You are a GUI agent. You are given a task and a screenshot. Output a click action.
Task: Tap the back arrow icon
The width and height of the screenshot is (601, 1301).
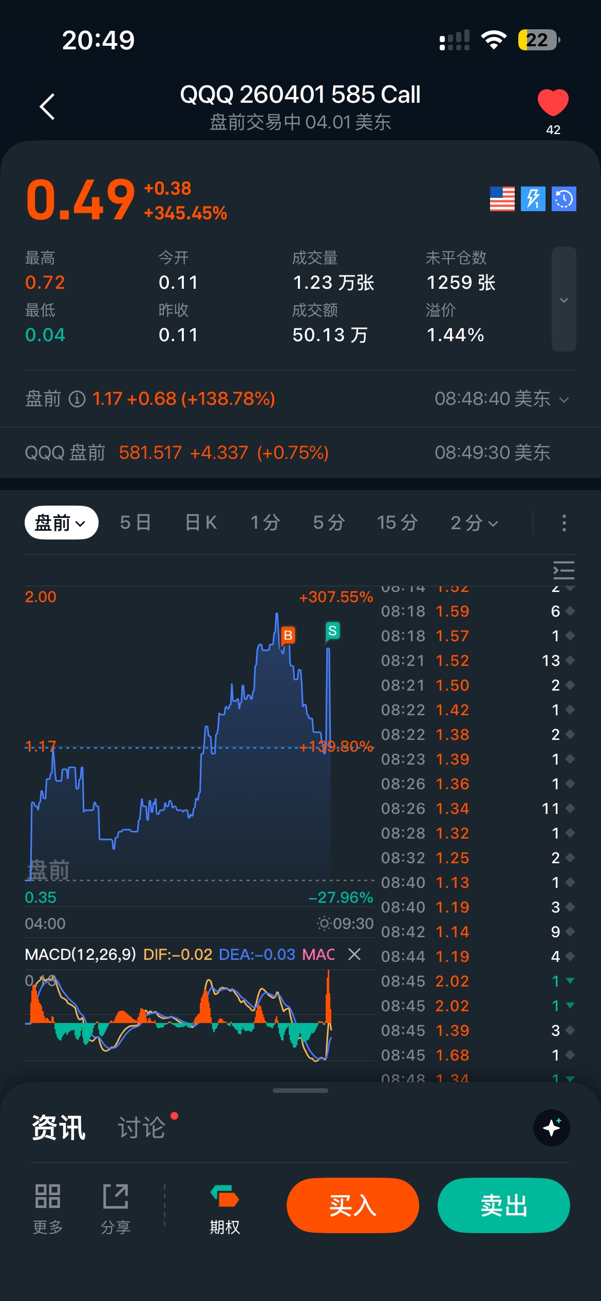point(47,107)
